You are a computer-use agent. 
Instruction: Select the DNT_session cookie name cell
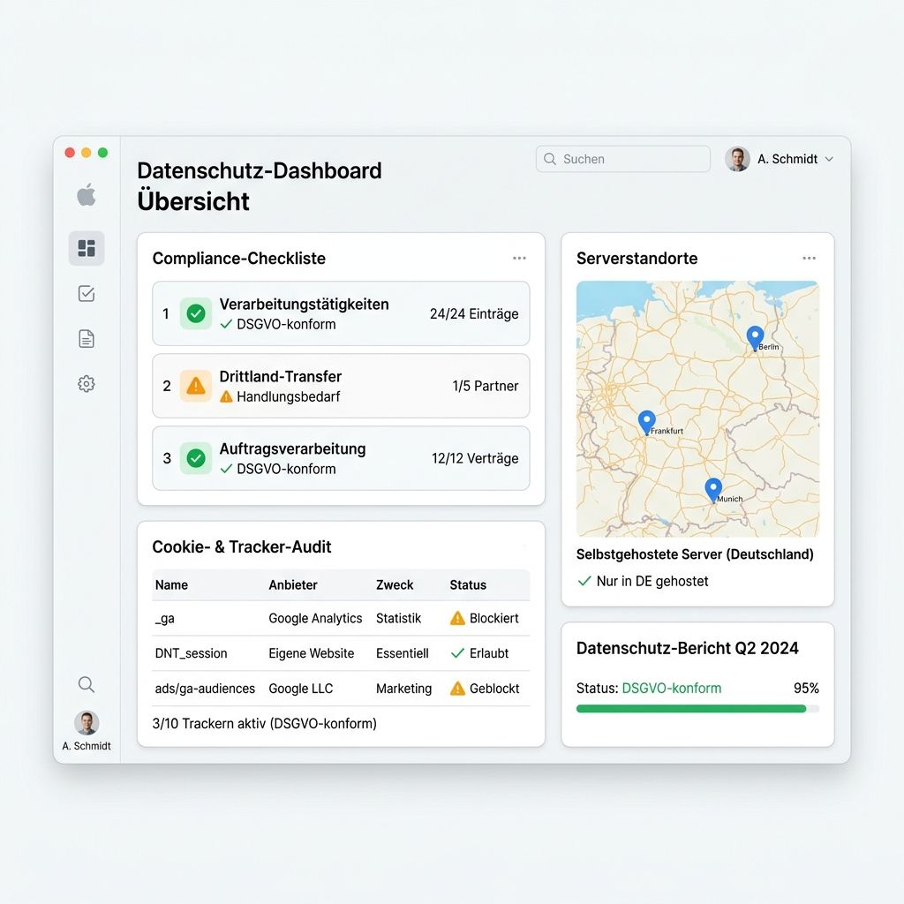[x=191, y=653]
